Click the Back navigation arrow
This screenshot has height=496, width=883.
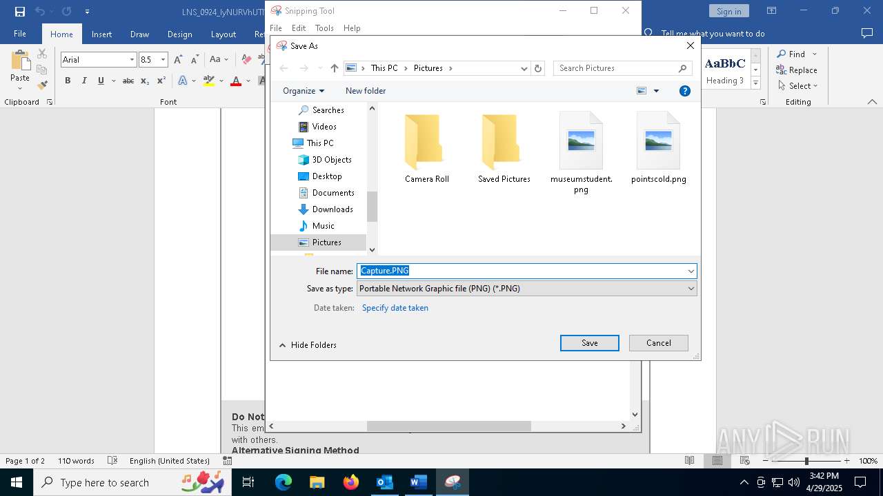click(x=284, y=68)
